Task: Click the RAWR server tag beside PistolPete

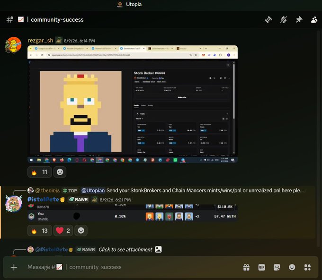Action: tap(78, 199)
